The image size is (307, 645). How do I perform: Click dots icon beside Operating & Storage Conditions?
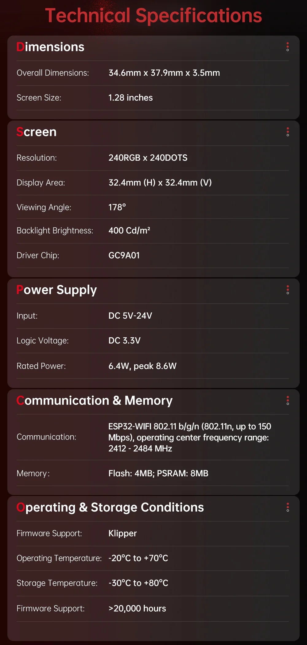tap(288, 507)
